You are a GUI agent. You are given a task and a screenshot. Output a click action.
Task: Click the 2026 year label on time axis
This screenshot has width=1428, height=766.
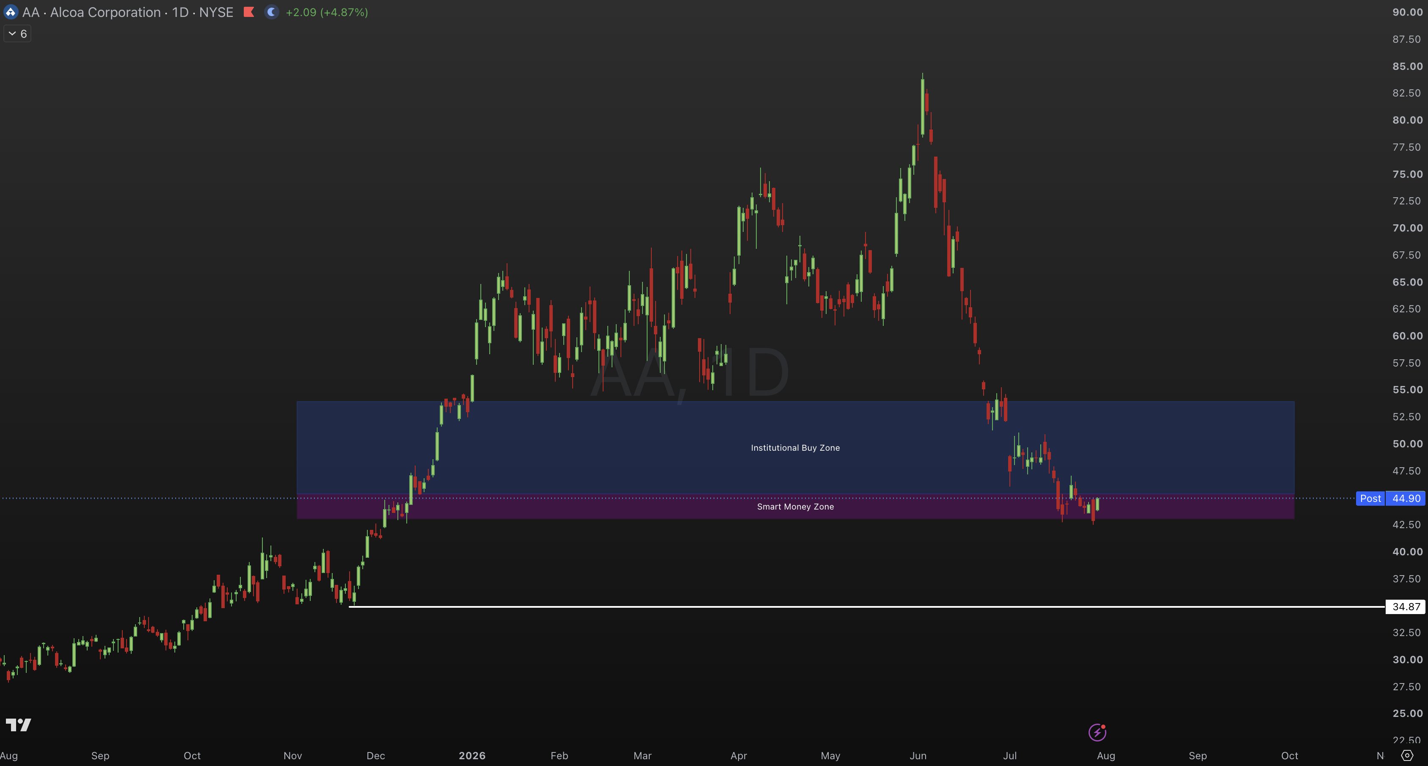[472, 755]
